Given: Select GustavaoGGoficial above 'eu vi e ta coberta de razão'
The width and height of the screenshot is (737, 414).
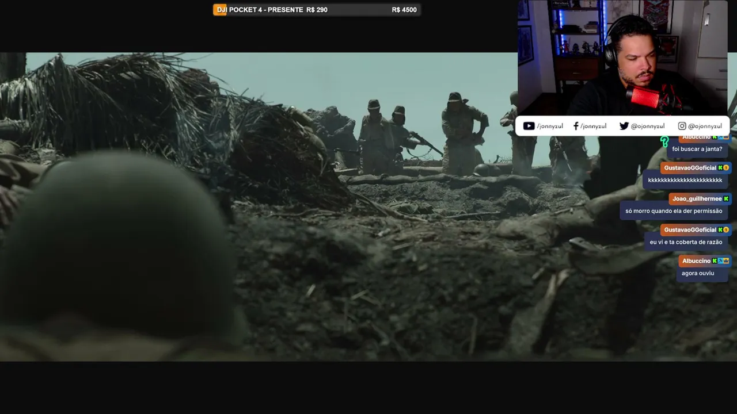Looking at the screenshot, I should (690, 230).
